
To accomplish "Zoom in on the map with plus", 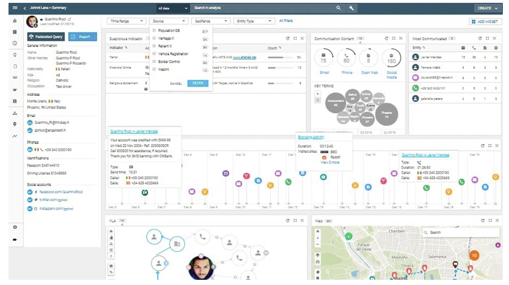I will click(x=317, y=238).
